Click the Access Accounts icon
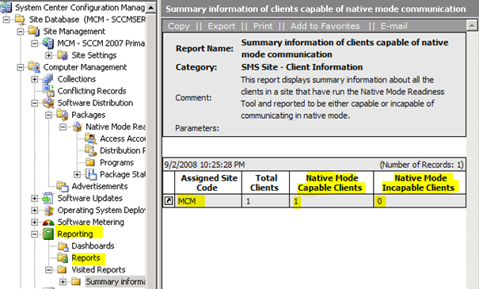 click(x=91, y=139)
